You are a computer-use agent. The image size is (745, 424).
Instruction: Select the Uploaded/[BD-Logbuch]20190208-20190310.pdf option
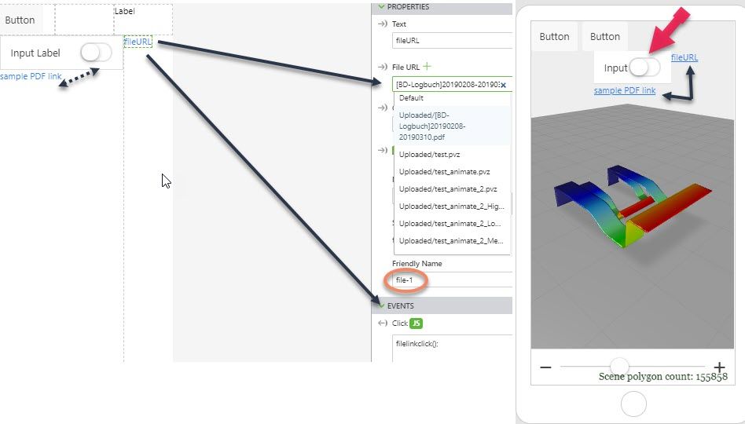[452, 126]
